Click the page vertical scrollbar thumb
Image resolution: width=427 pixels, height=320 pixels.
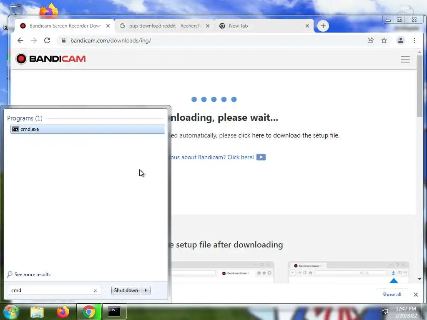(419, 86)
